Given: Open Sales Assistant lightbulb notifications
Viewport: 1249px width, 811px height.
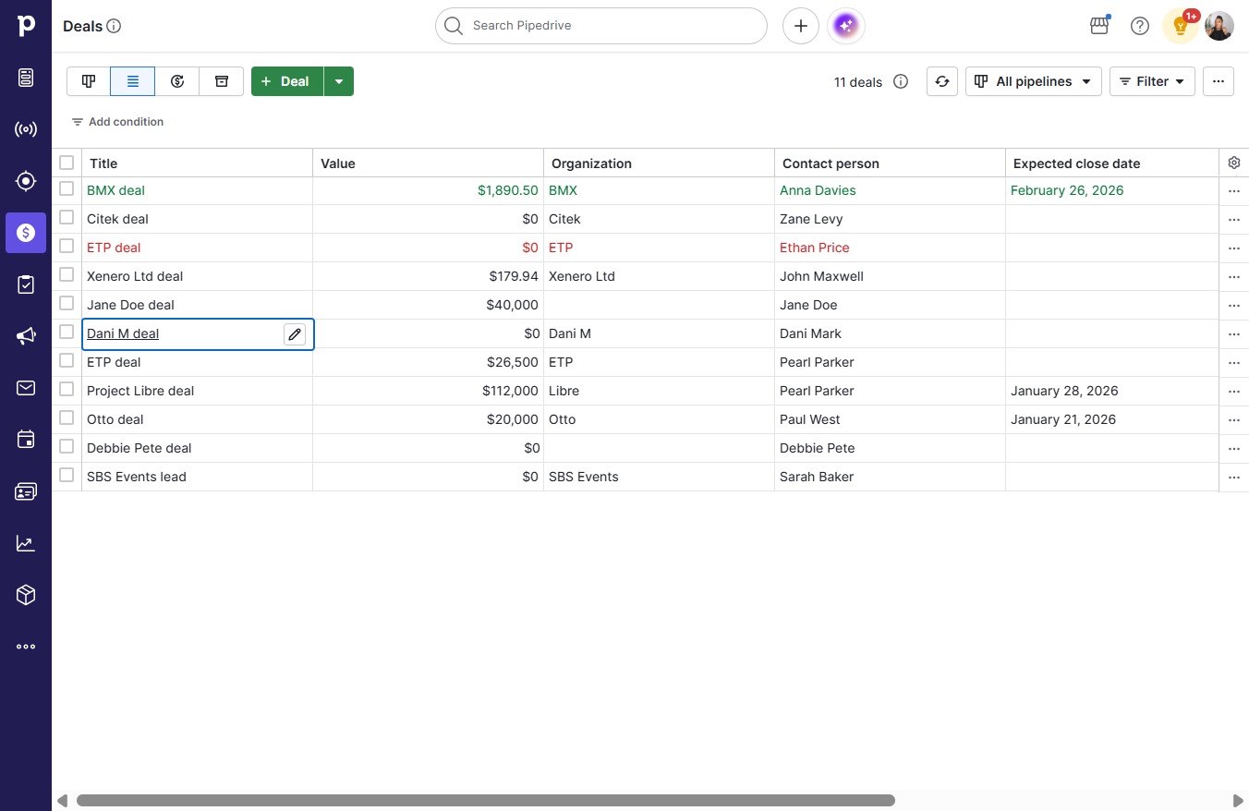Looking at the screenshot, I should coord(1181,26).
